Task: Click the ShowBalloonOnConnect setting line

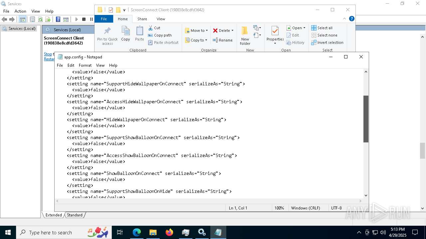Action: pos(144,173)
